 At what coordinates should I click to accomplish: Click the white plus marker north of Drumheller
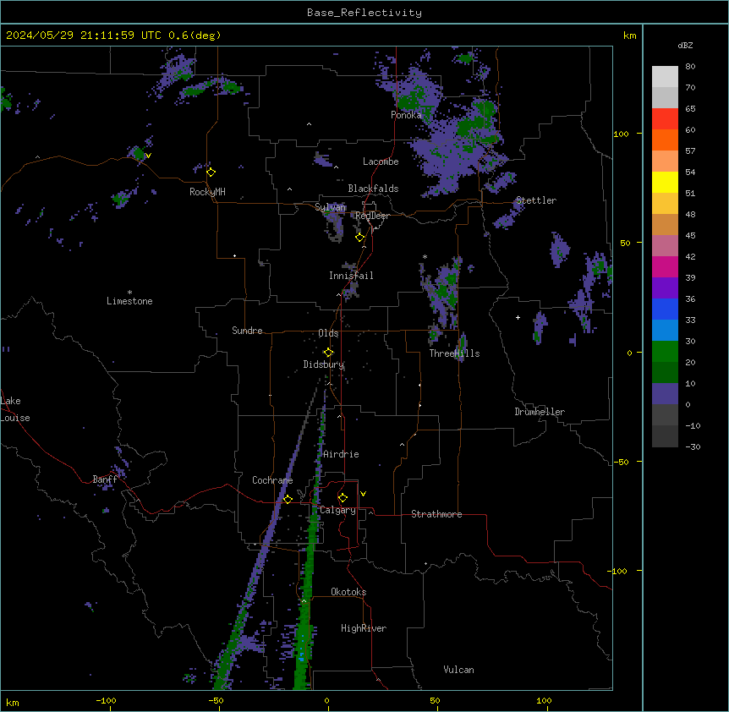tap(518, 317)
